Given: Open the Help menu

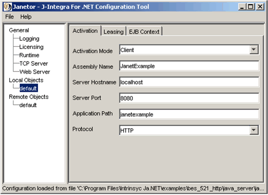Looking at the screenshot, I should (x=26, y=17).
